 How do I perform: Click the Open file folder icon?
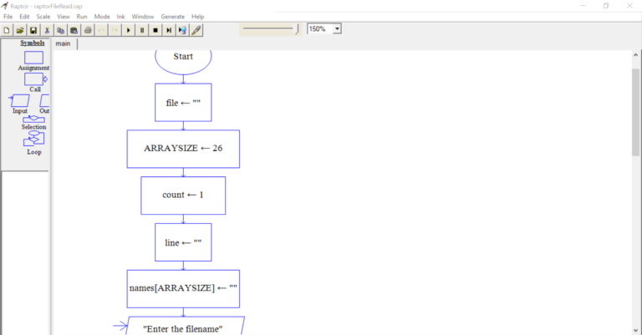tap(19, 30)
